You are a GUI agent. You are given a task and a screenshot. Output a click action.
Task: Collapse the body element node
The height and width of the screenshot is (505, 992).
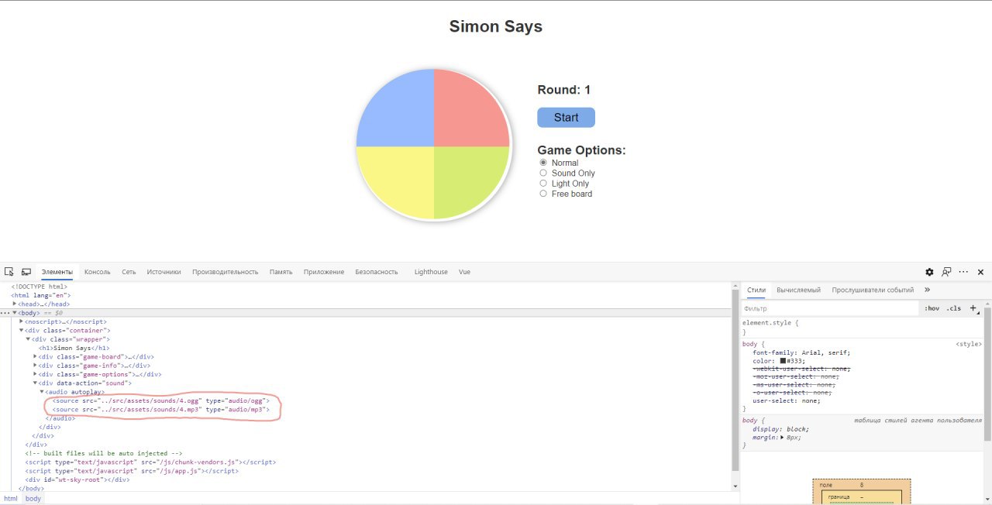[15, 313]
